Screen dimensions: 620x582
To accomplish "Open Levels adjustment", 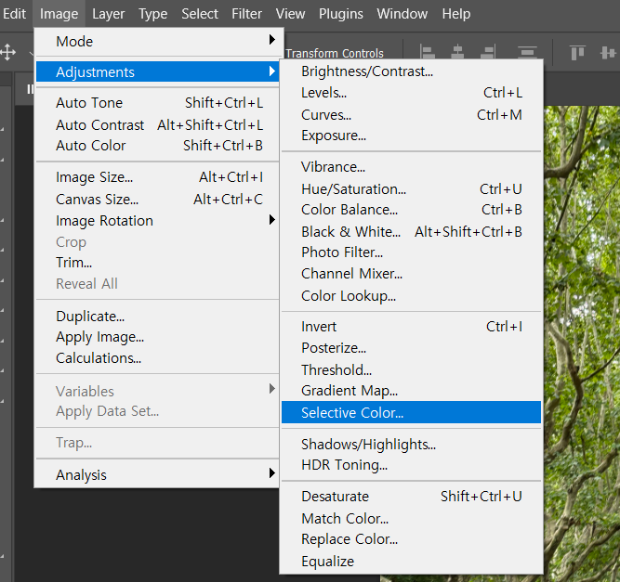I will [411, 93].
